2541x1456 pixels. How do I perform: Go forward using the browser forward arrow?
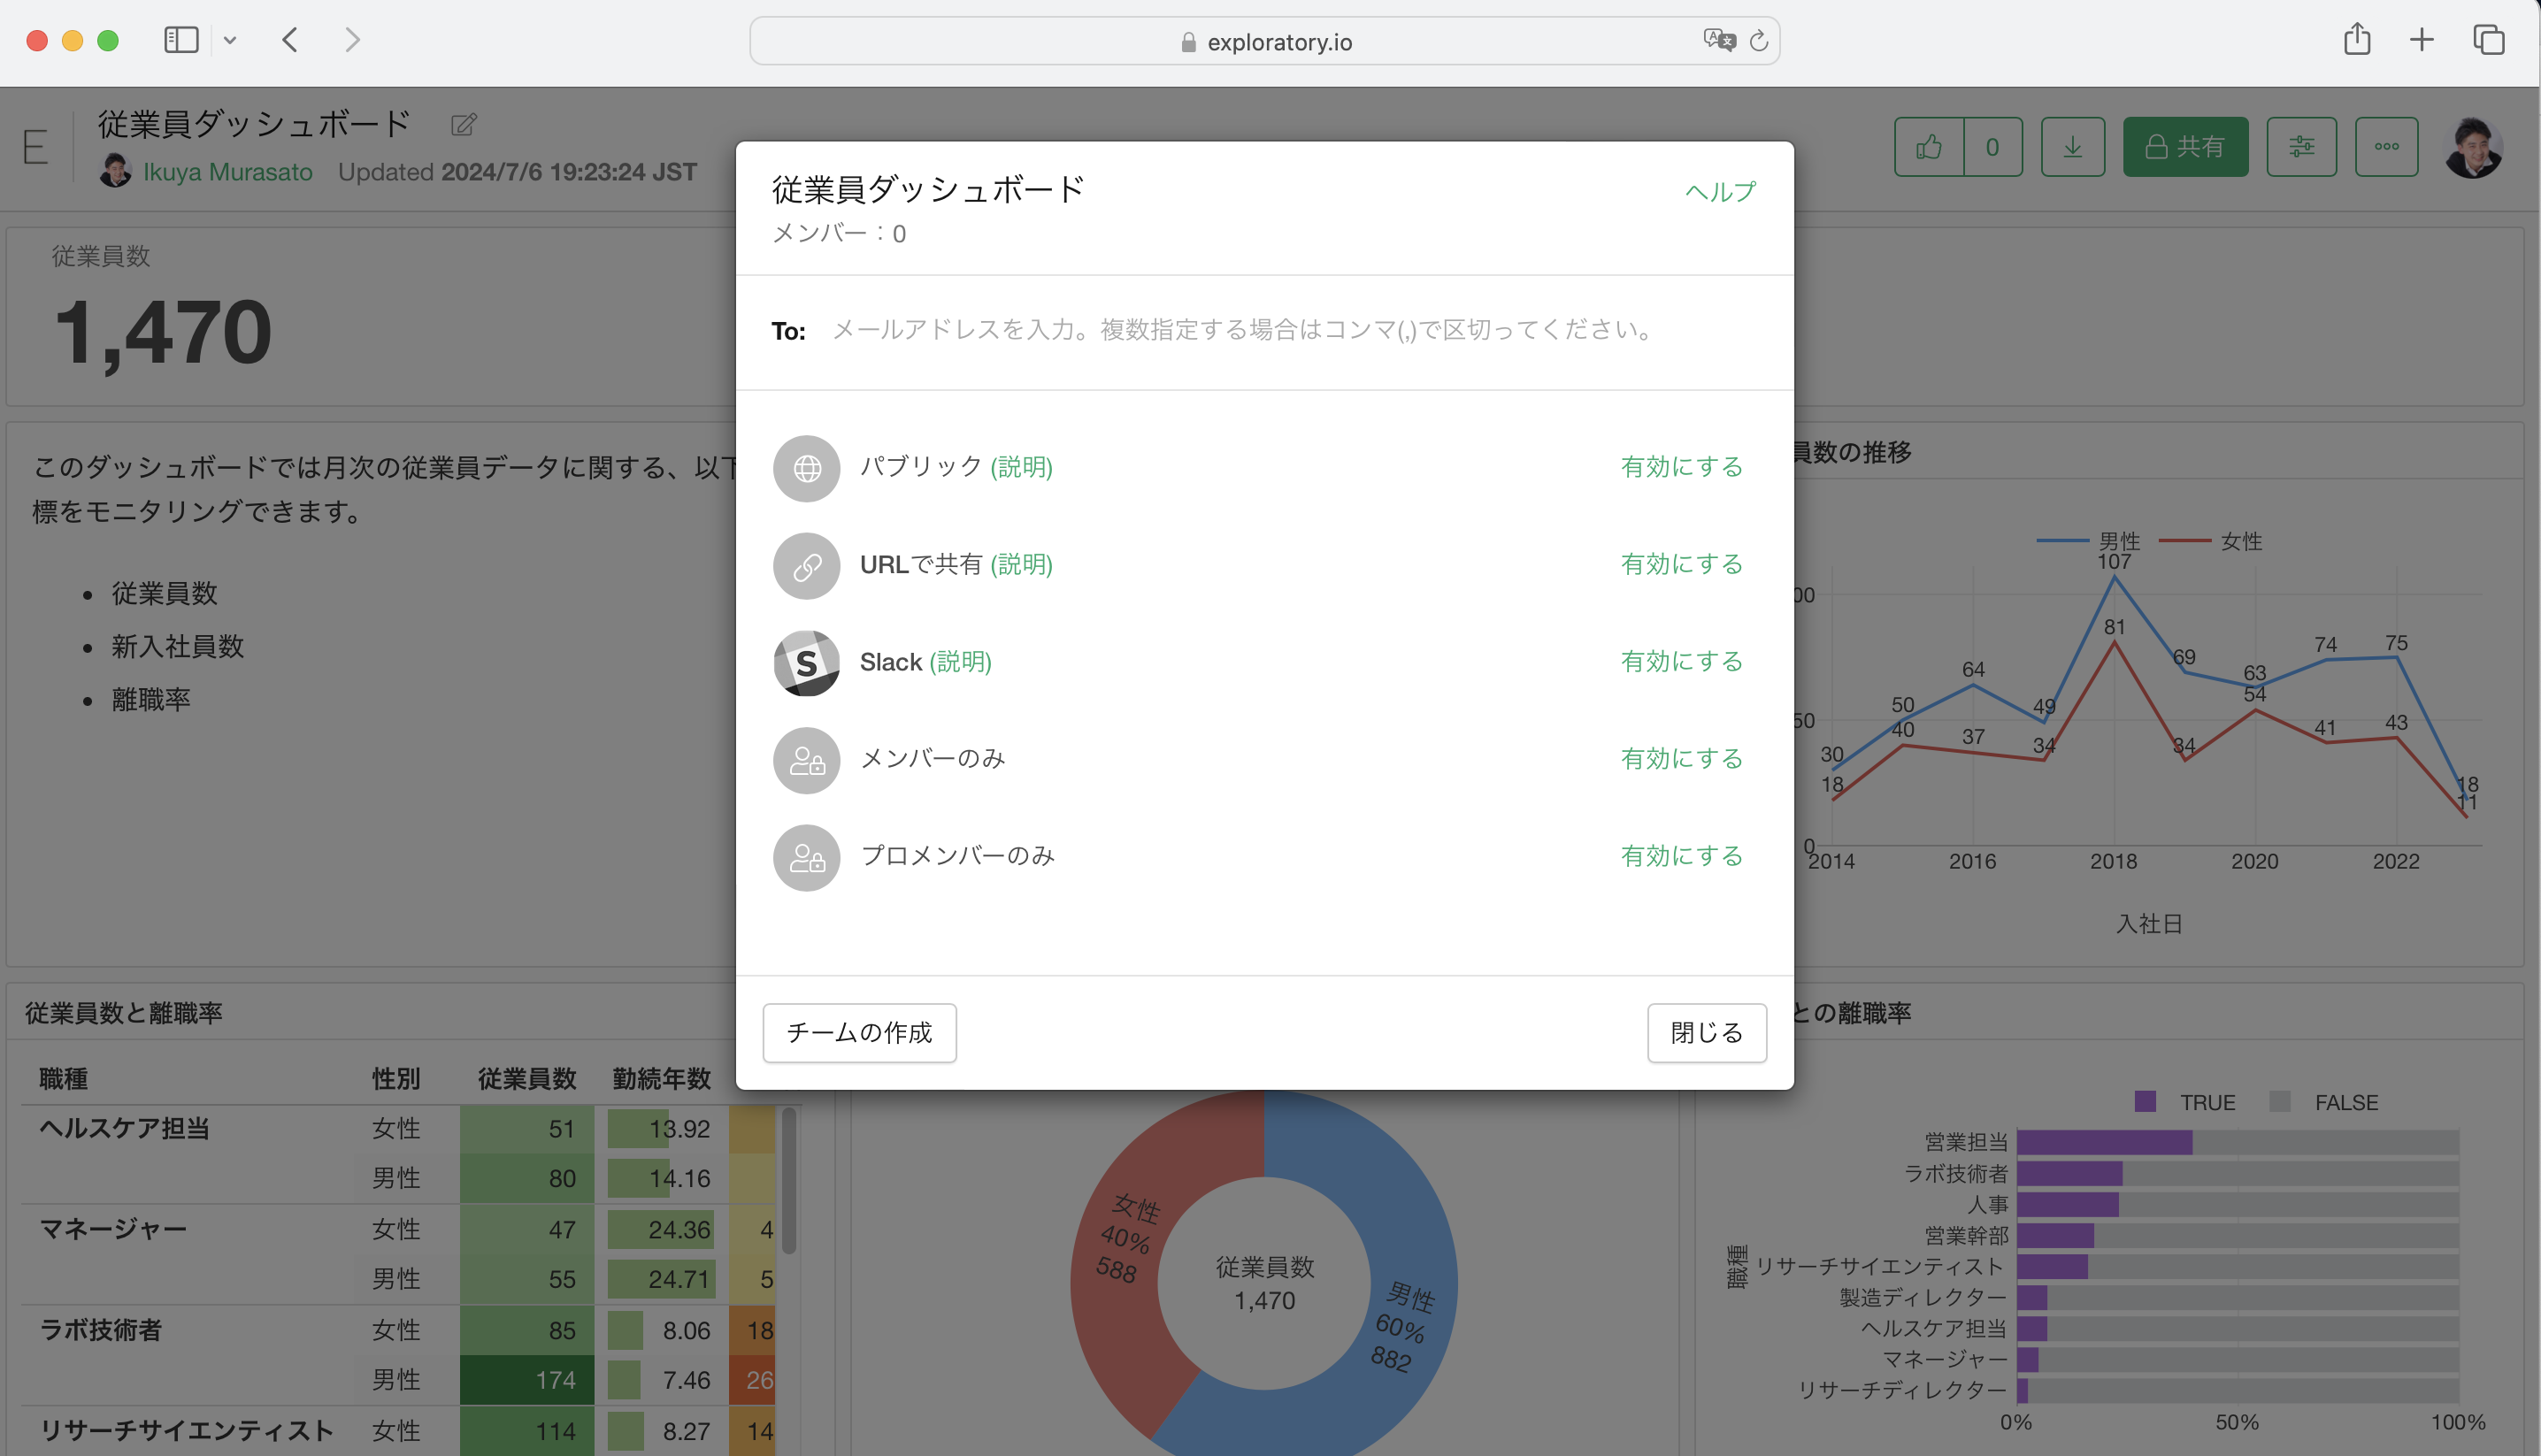[352, 40]
